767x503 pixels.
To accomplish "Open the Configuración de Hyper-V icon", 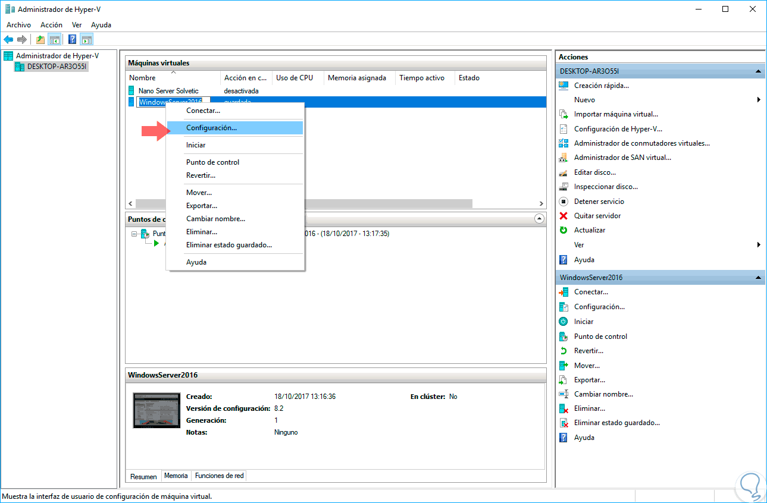I will pyautogui.click(x=563, y=129).
